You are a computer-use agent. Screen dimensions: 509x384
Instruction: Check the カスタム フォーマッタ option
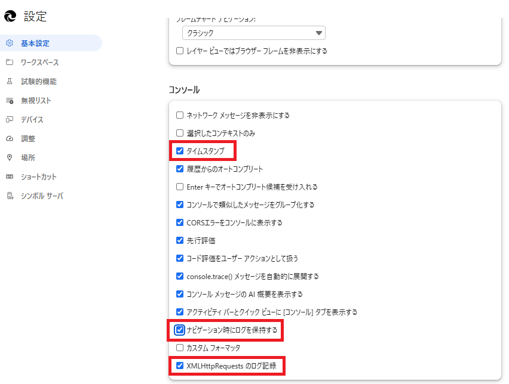(180, 348)
